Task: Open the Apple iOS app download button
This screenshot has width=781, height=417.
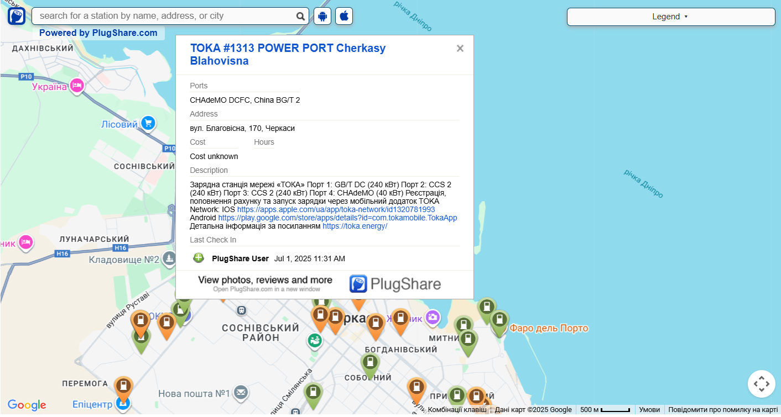Action: (344, 16)
